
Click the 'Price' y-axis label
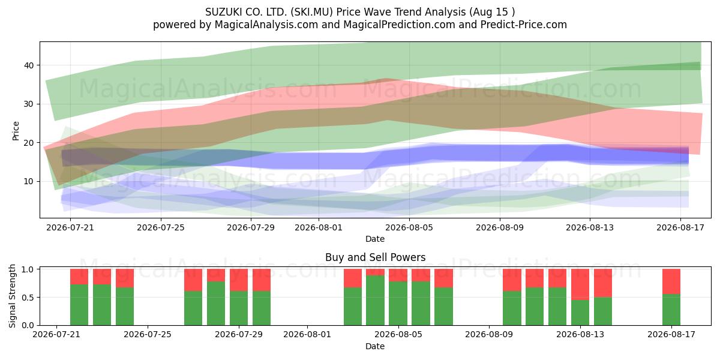click(x=16, y=130)
